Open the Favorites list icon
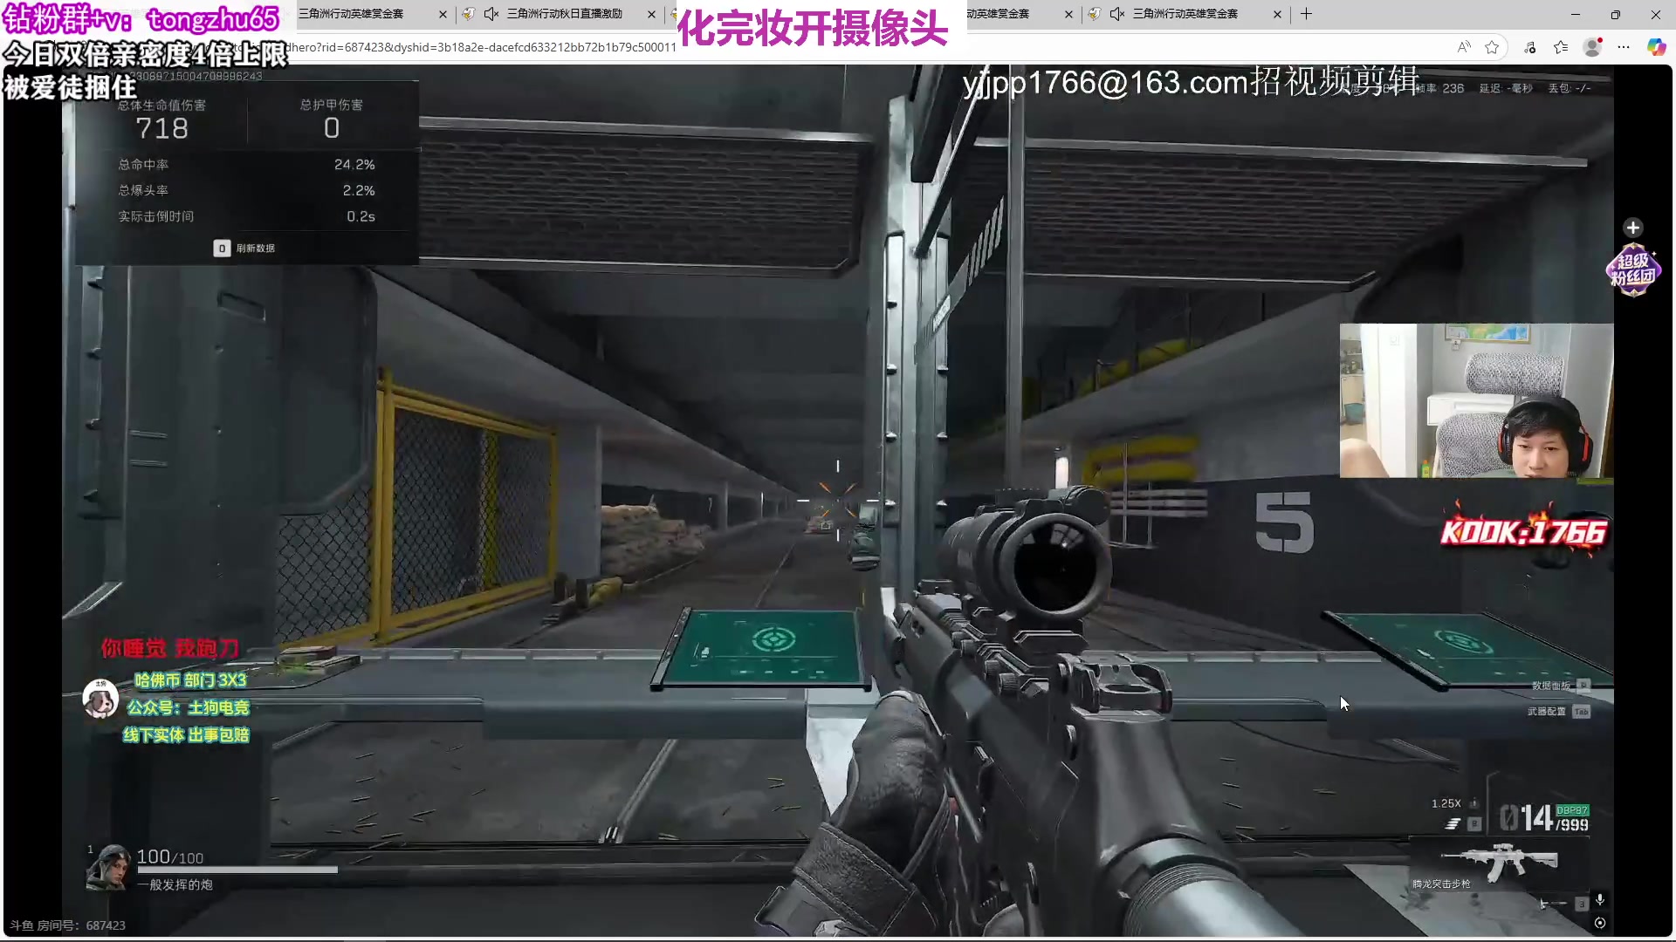 coord(1561,47)
